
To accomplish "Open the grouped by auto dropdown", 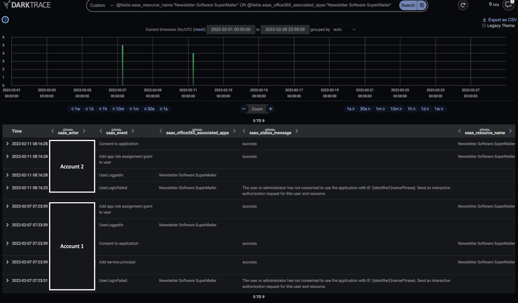I will point(344,29).
